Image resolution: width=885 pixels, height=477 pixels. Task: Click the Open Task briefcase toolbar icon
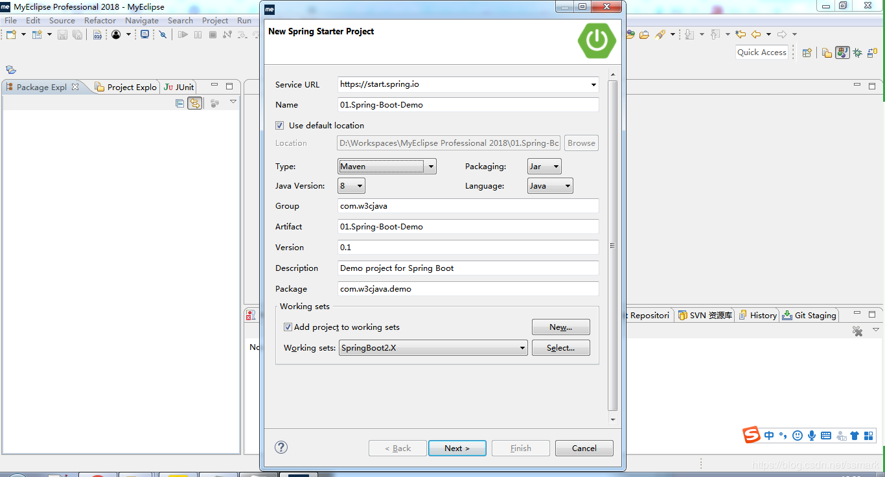coord(644,34)
